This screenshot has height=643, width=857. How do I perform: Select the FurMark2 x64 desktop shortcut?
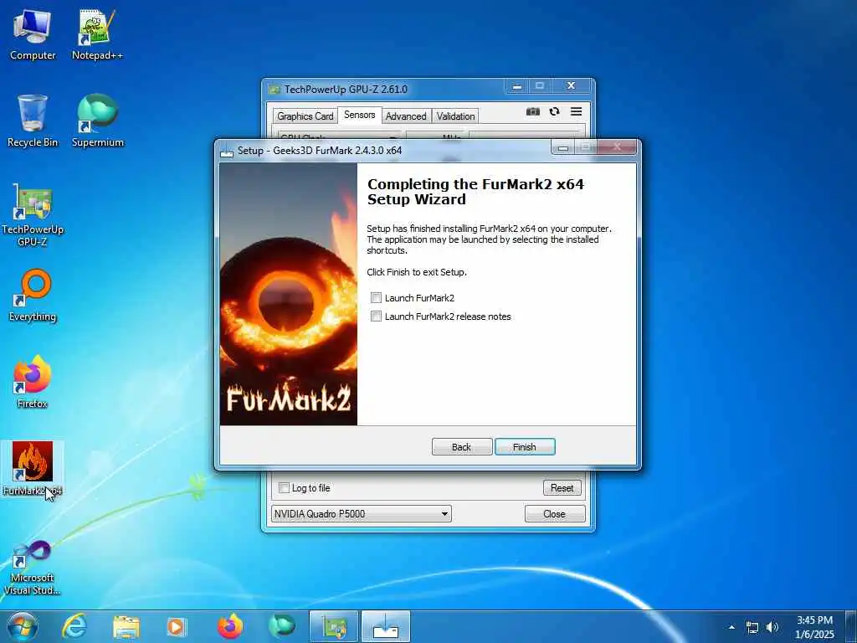coord(33,469)
